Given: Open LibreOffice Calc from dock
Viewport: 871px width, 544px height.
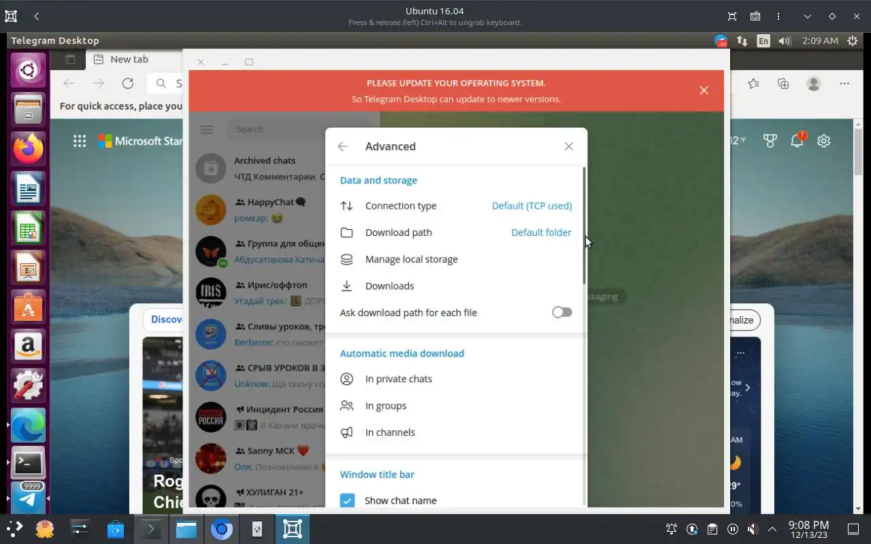Looking at the screenshot, I should [28, 228].
